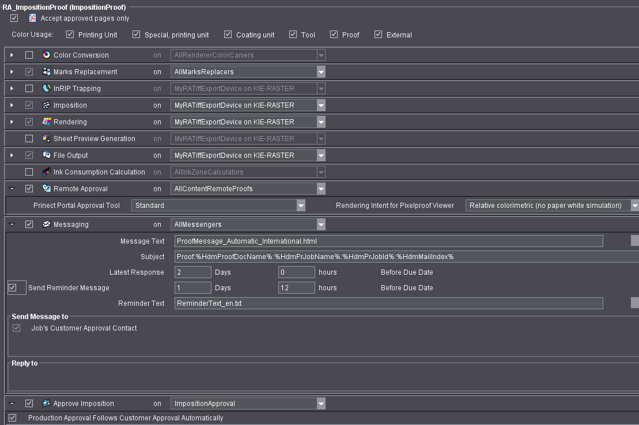639x425 pixels.
Task: Browse for Message Text file
Action: (x=635, y=241)
